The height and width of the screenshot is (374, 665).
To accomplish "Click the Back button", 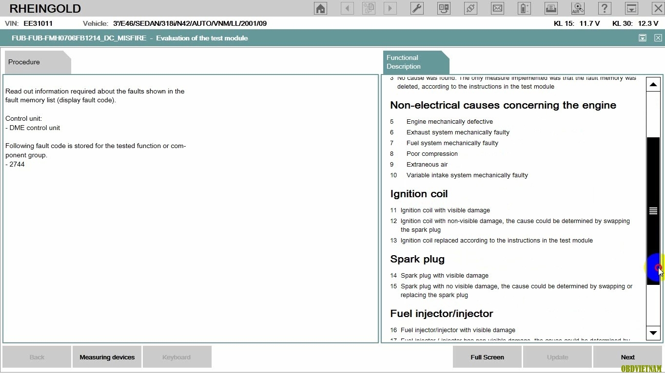I will click(x=37, y=357).
